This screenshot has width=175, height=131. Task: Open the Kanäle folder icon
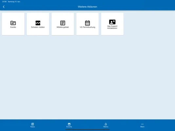coord(13,23)
